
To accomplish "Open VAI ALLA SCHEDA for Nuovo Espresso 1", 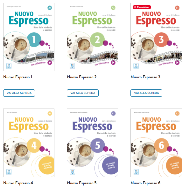I will 19,93.
